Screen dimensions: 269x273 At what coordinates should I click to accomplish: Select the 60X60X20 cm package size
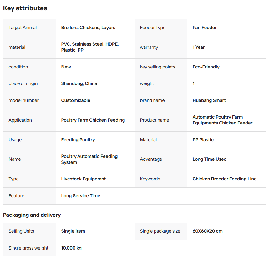208,231
